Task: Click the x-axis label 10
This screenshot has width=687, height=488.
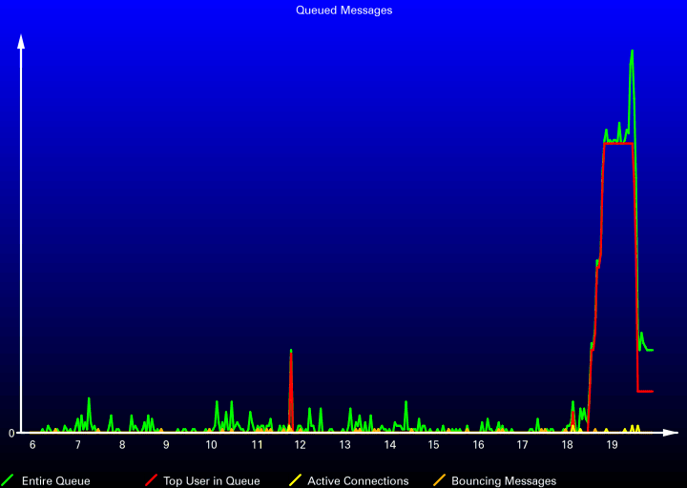Action: [x=212, y=445]
